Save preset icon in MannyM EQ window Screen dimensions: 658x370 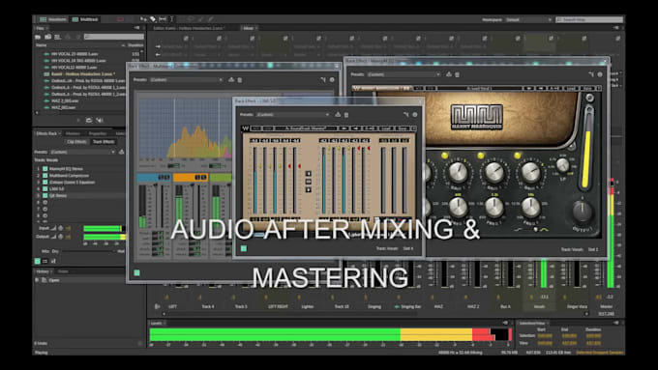pos(449,74)
